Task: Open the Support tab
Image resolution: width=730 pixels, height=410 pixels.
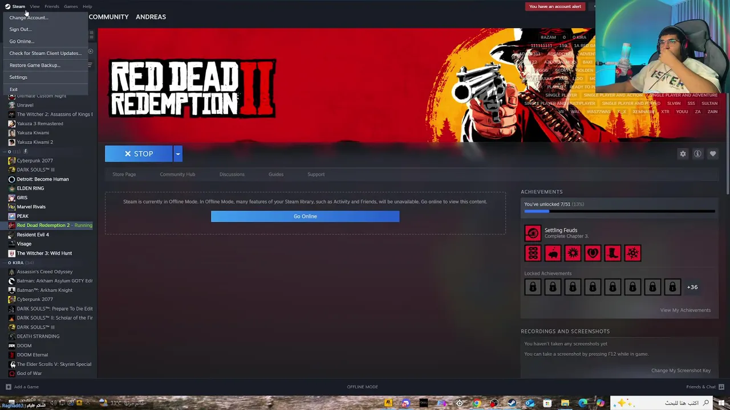Action: click(x=316, y=174)
